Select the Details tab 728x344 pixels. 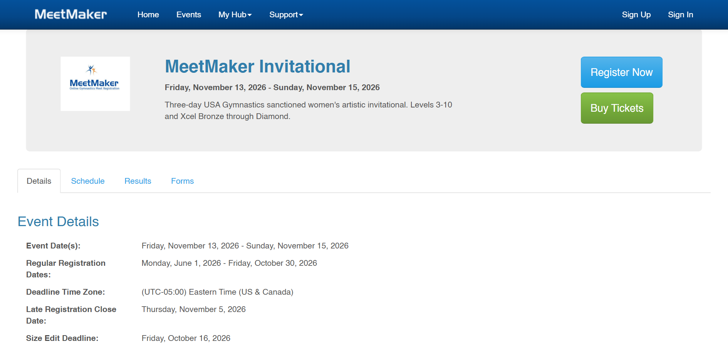[39, 181]
